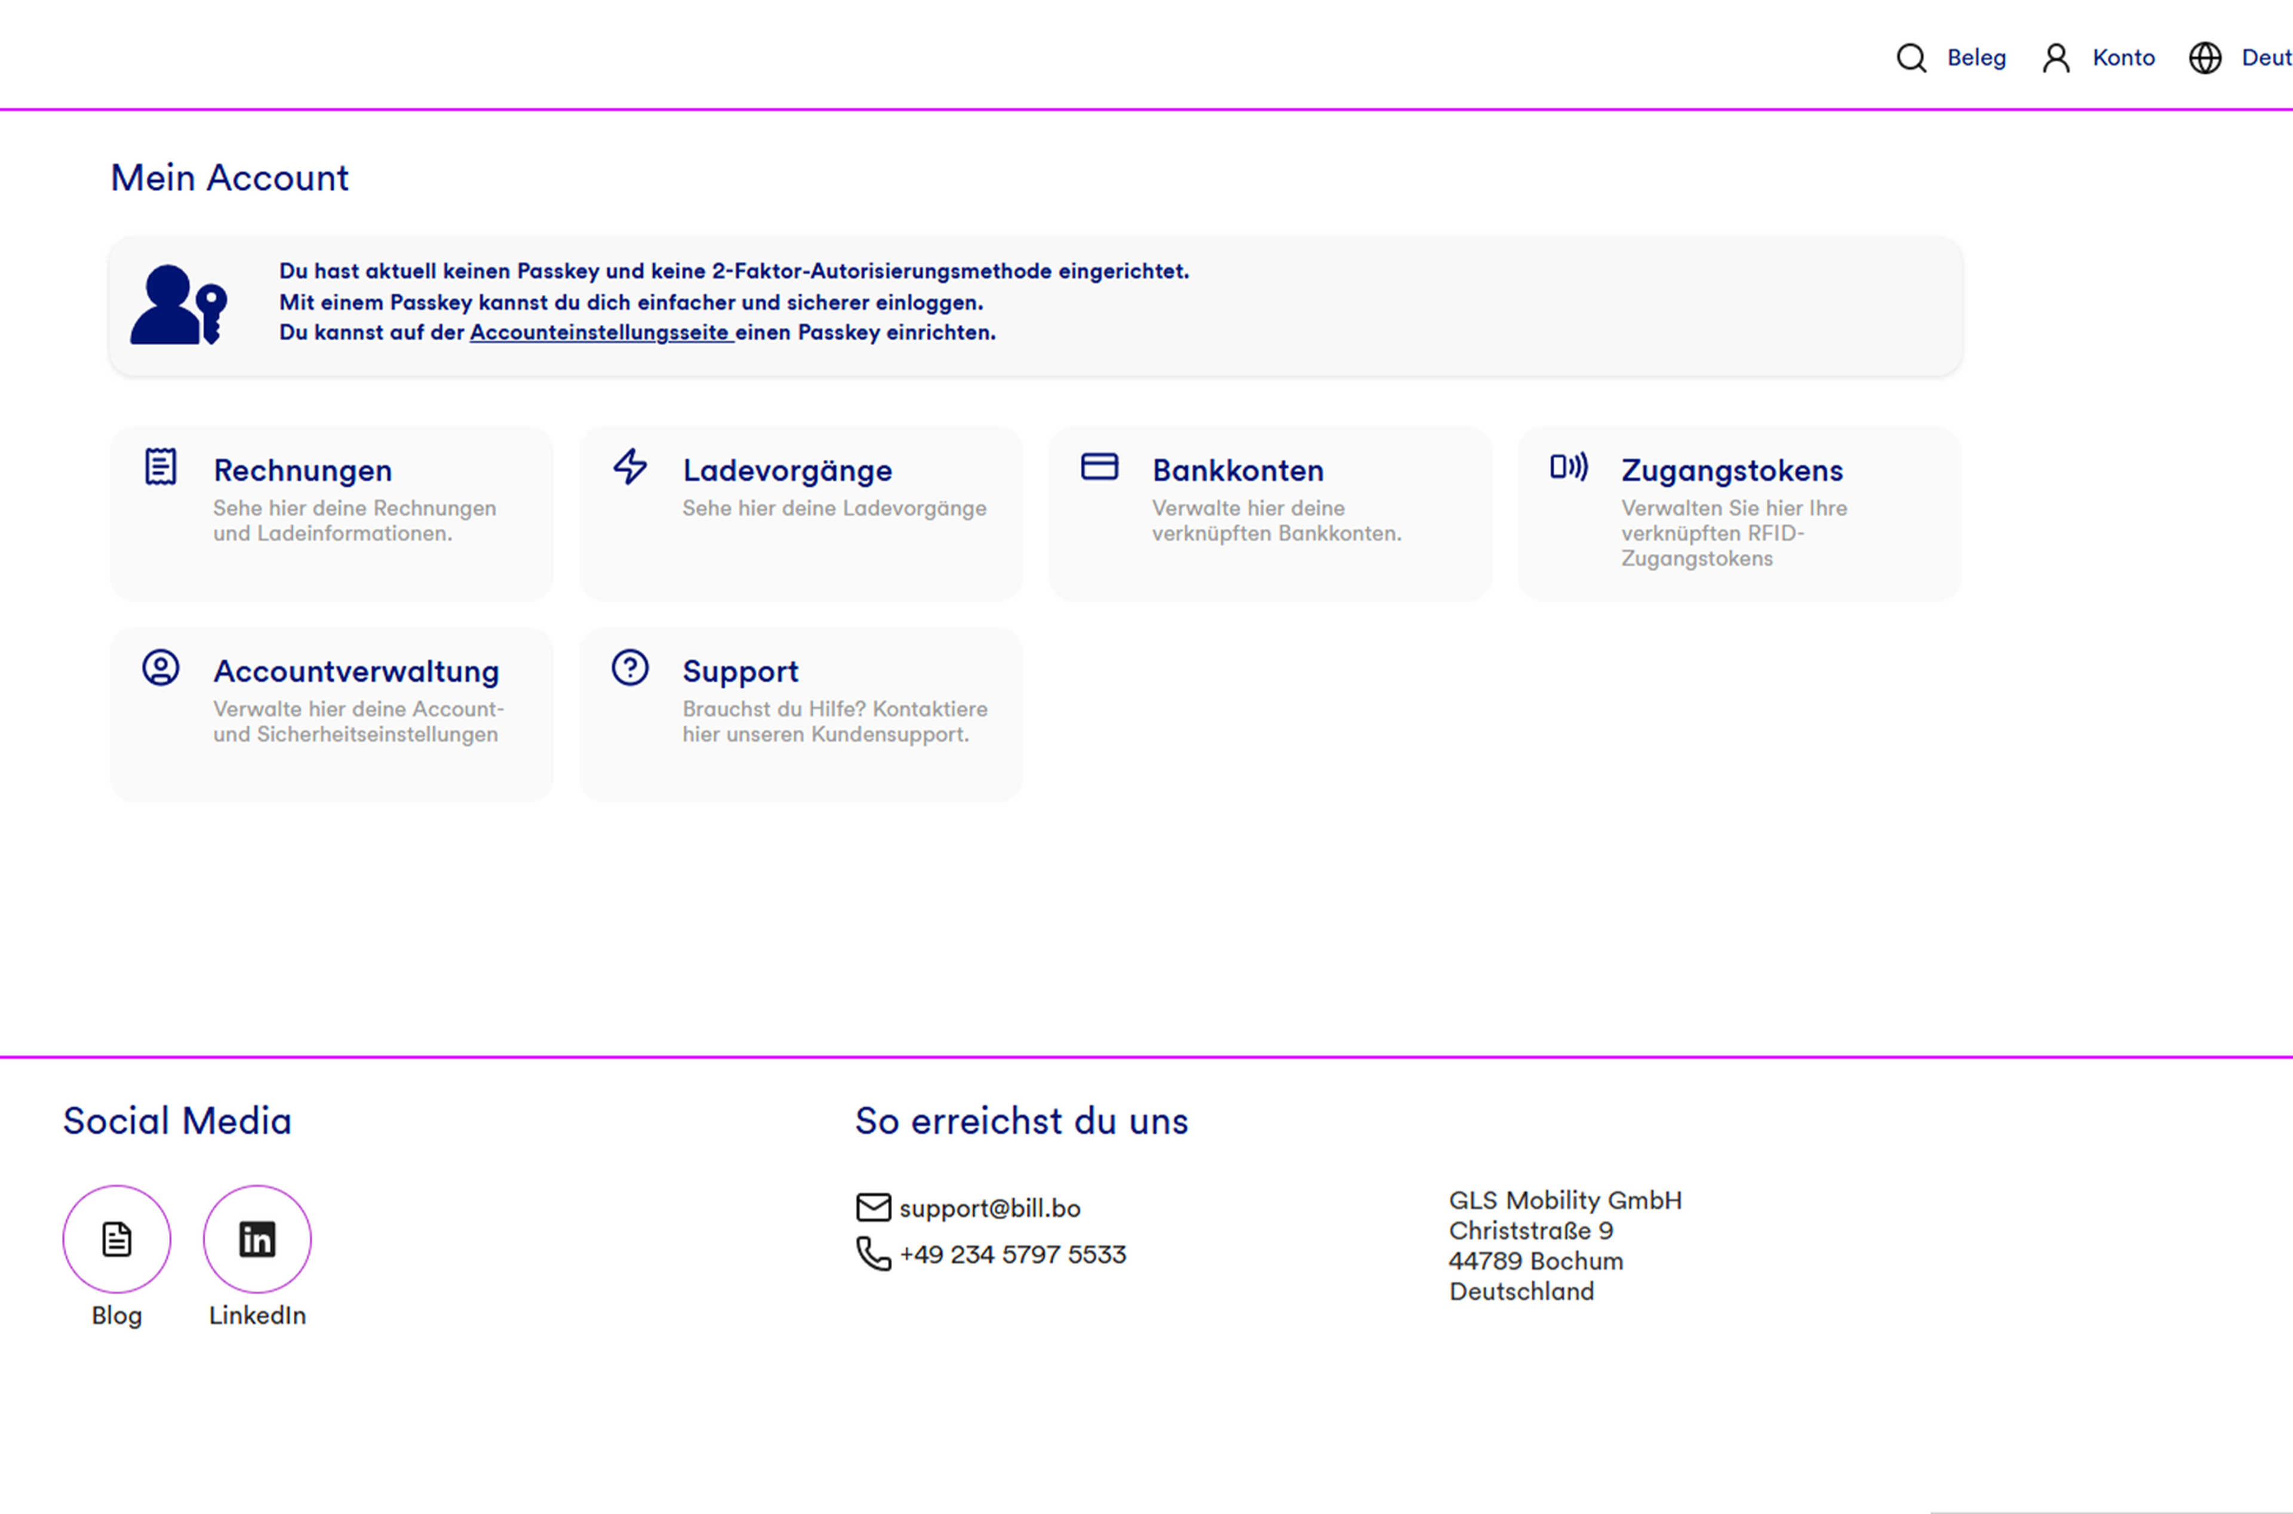Click the lightning bolt icon for Ladevorgänge

tap(631, 466)
